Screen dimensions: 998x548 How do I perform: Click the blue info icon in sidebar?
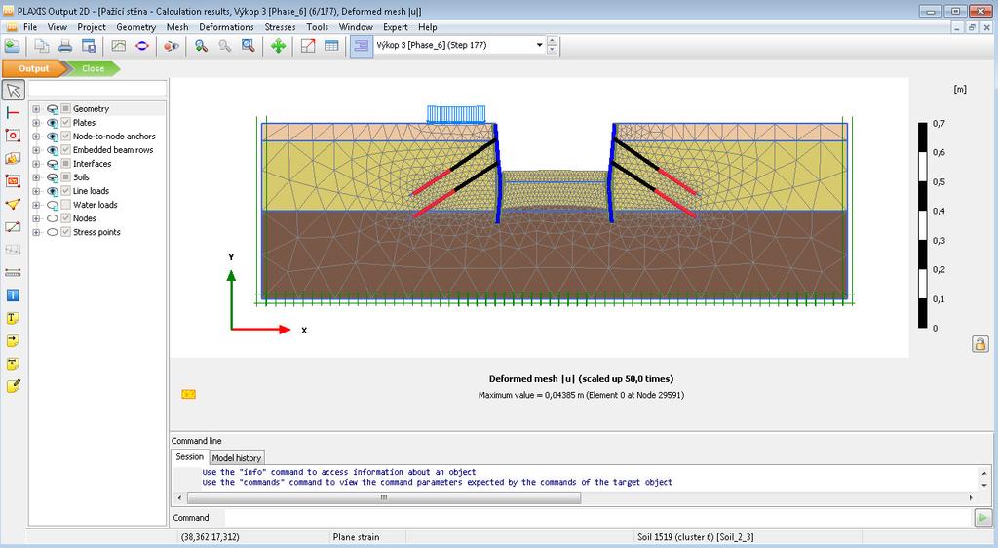(13, 295)
